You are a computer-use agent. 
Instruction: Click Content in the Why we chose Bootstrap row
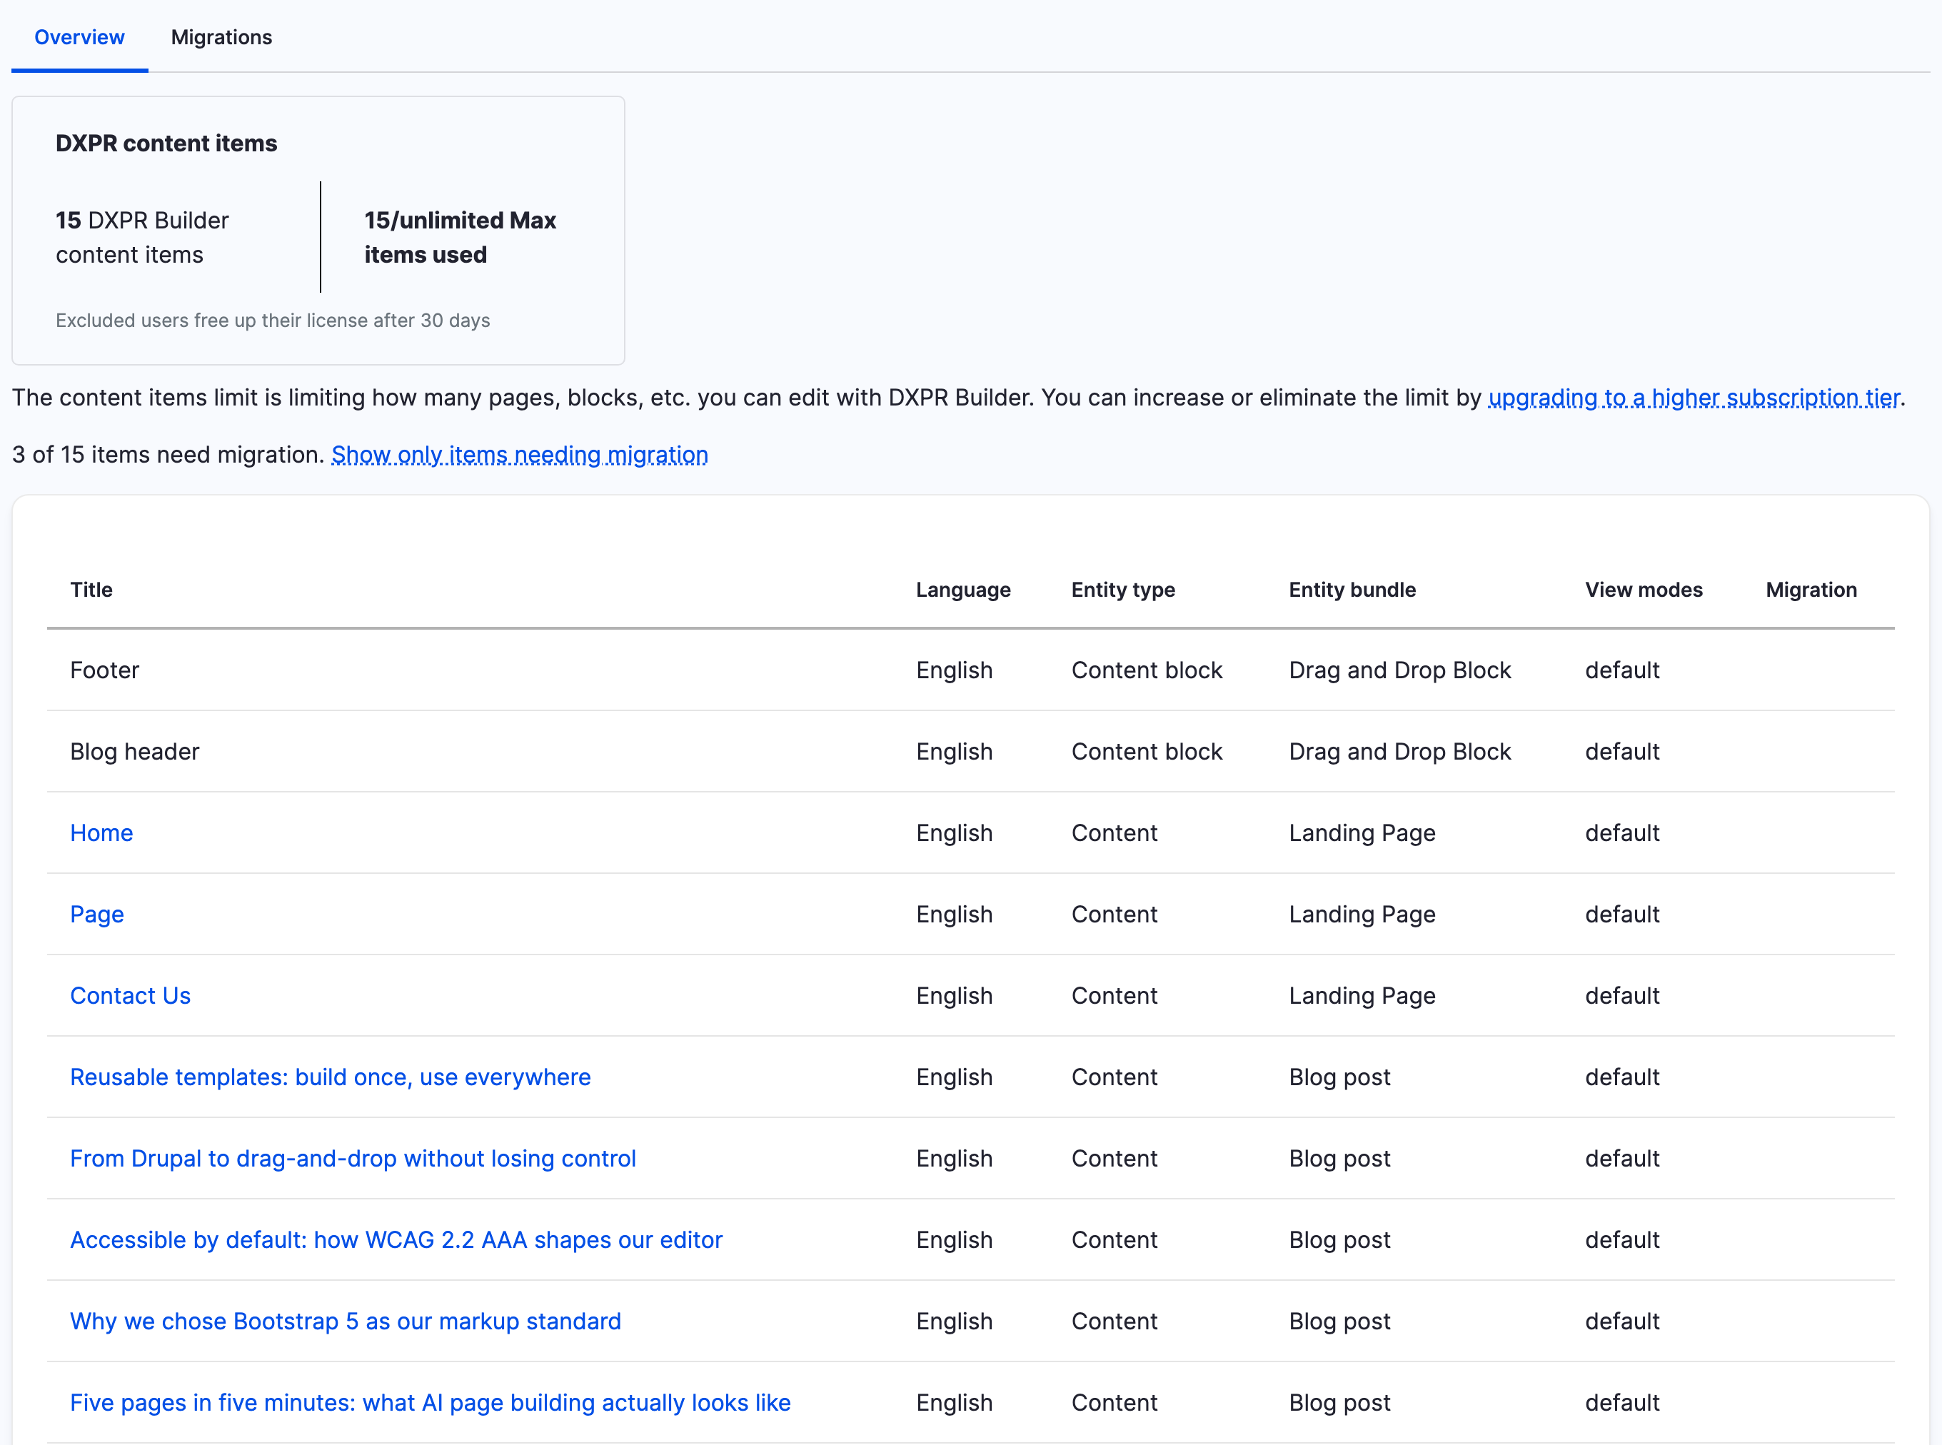[x=1115, y=1321]
